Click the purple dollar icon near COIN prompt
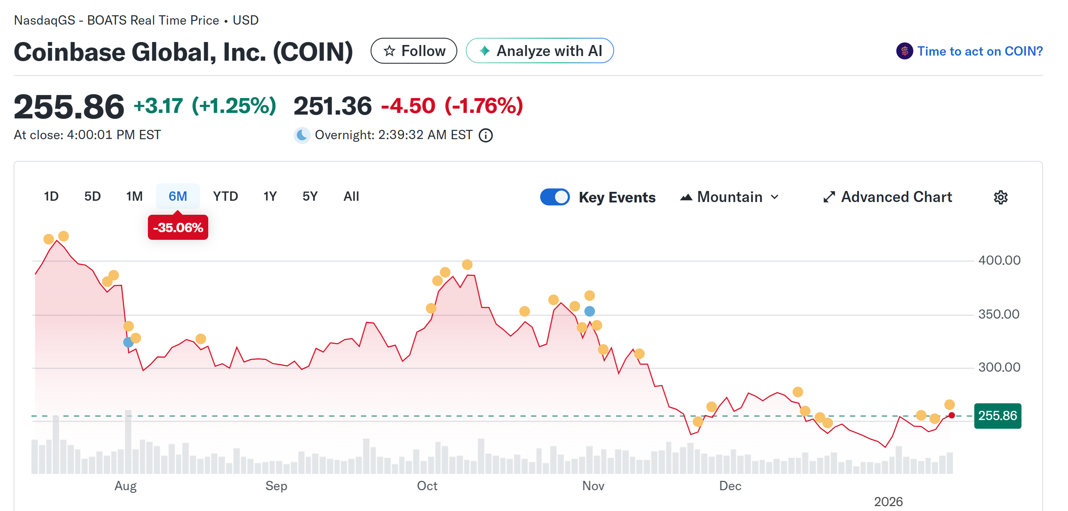 point(904,51)
